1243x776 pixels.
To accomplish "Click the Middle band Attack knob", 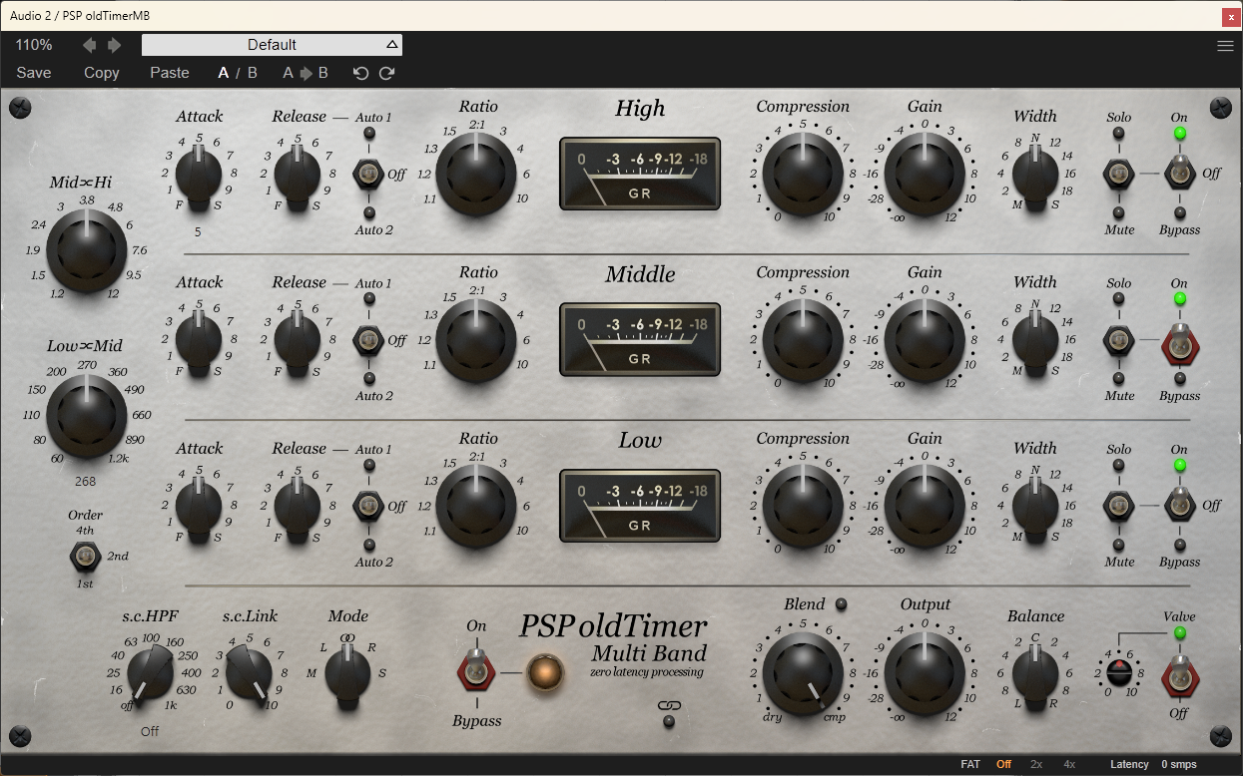I will pyautogui.click(x=199, y=339).
